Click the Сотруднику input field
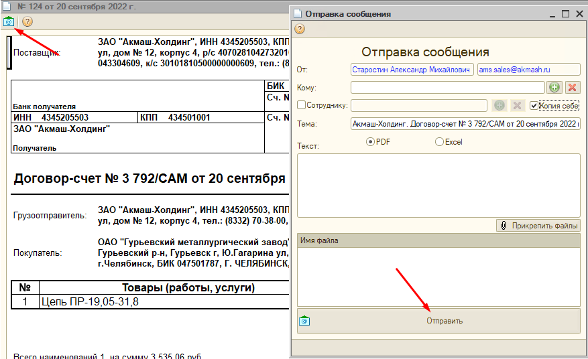 coord(419,105)
